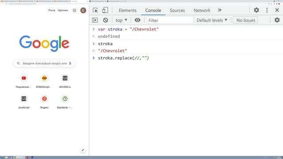Switch to the Elements tab
This screenshot has height=159, width=283.
point(128,11)
